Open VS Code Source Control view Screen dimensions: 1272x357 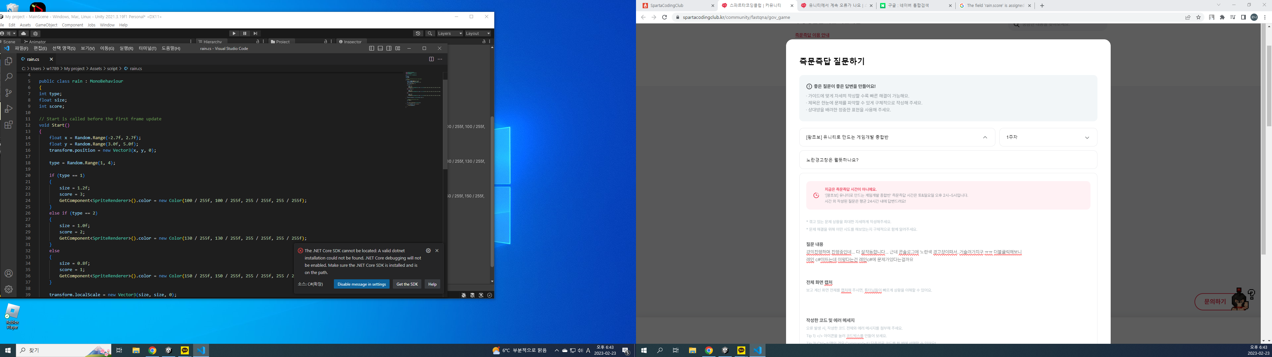(x=8, y=93)
